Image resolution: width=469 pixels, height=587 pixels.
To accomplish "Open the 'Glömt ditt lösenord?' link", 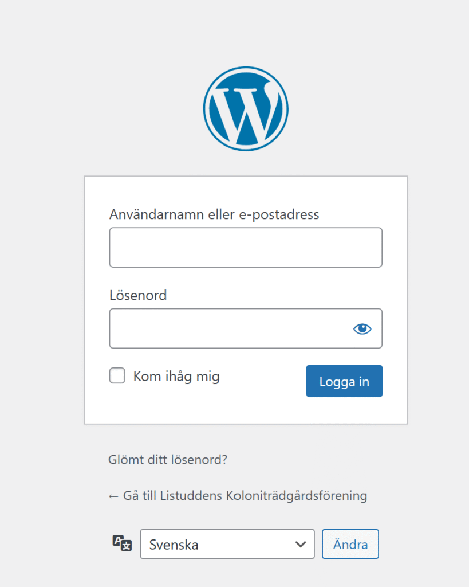I will (x=168, y=459).
